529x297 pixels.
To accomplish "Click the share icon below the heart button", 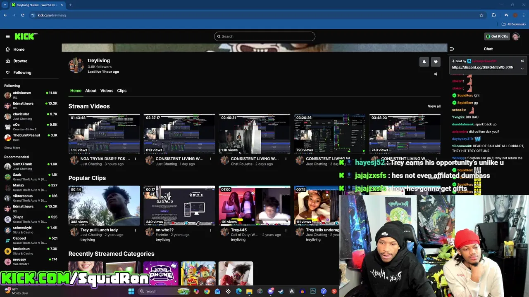I will 436,74.
